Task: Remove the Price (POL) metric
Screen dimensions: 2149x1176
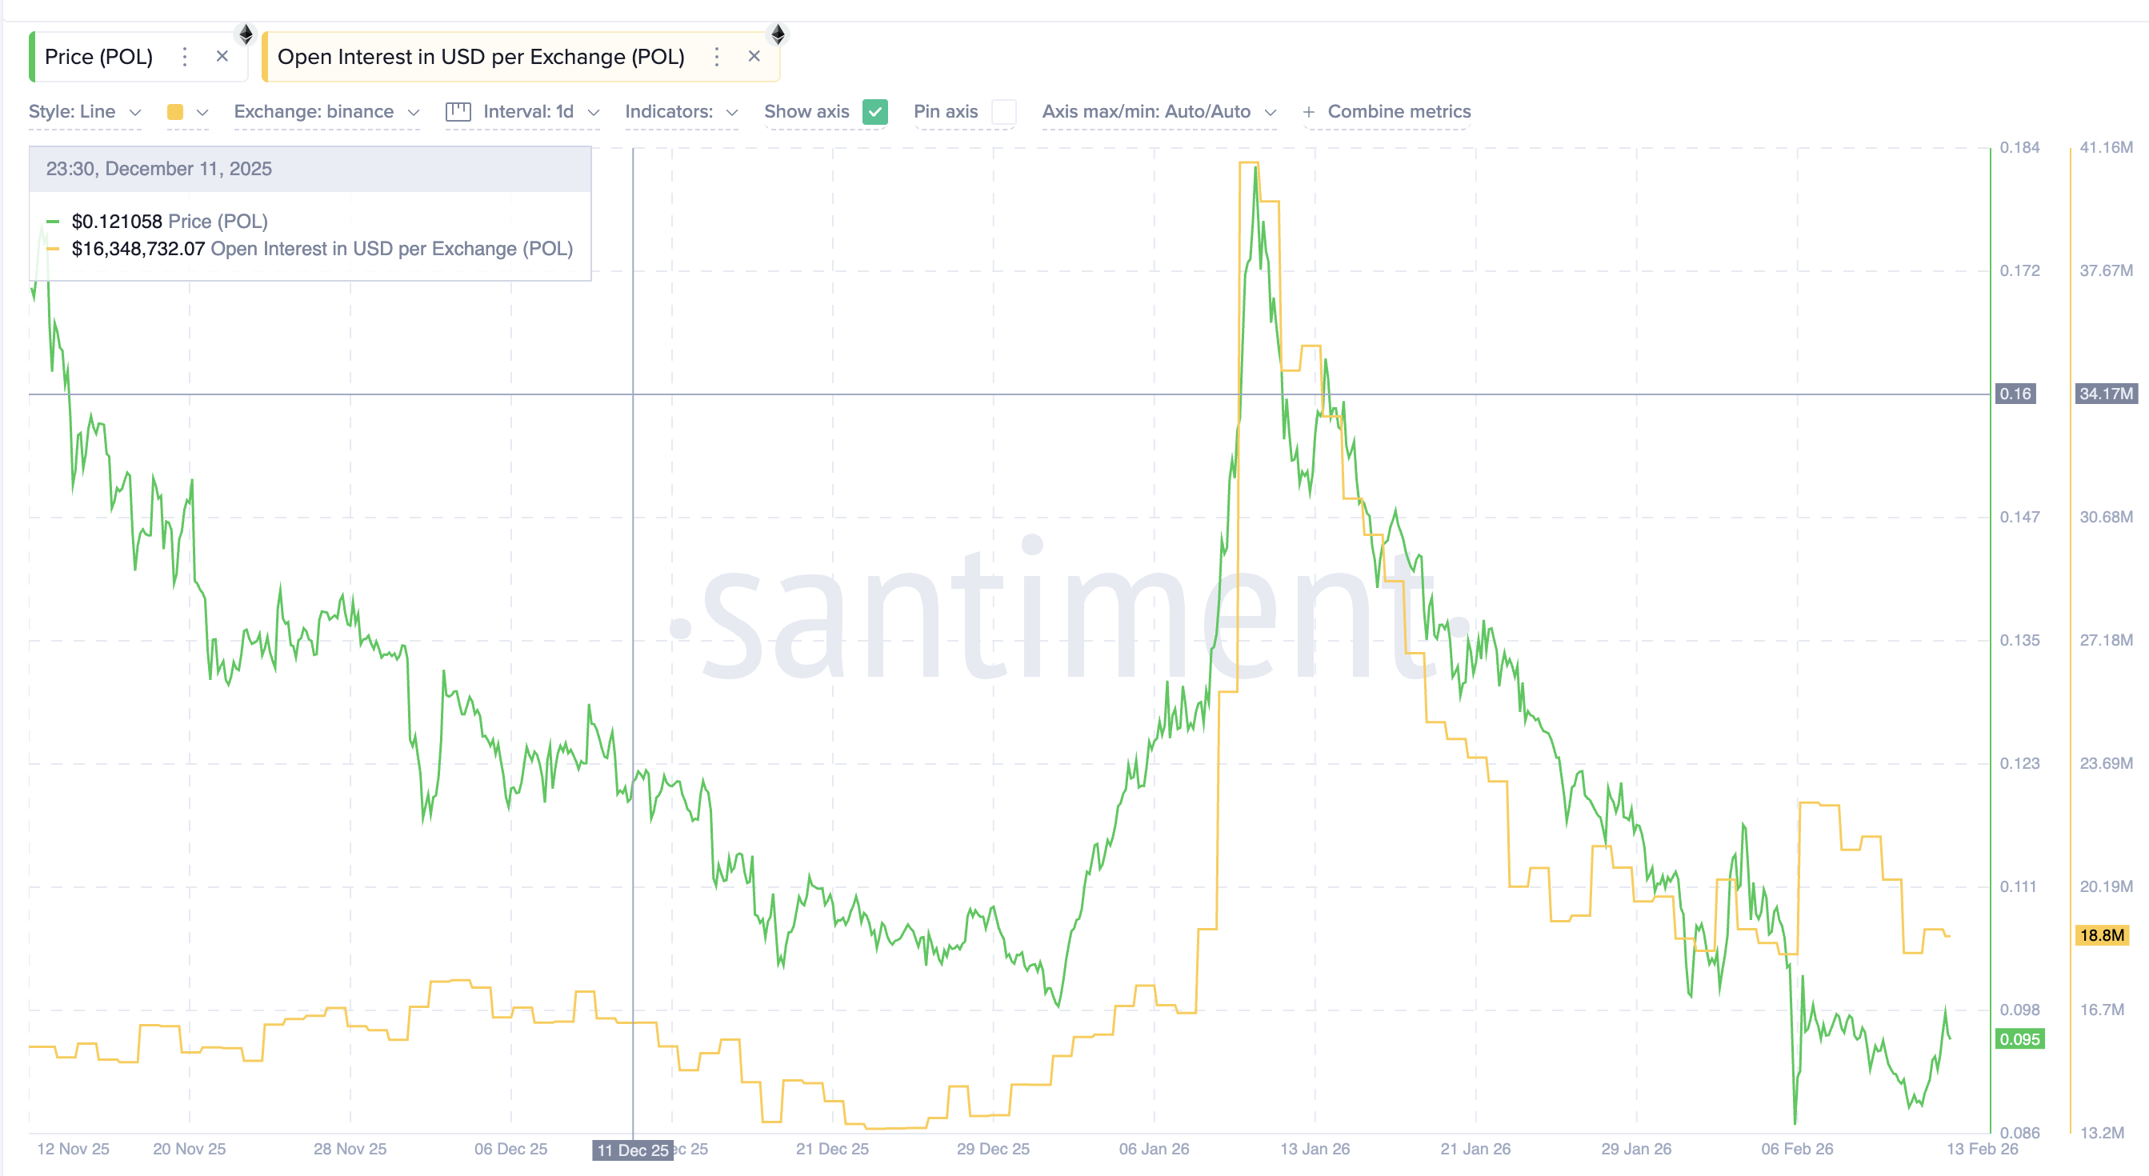Action: (222, 57)
